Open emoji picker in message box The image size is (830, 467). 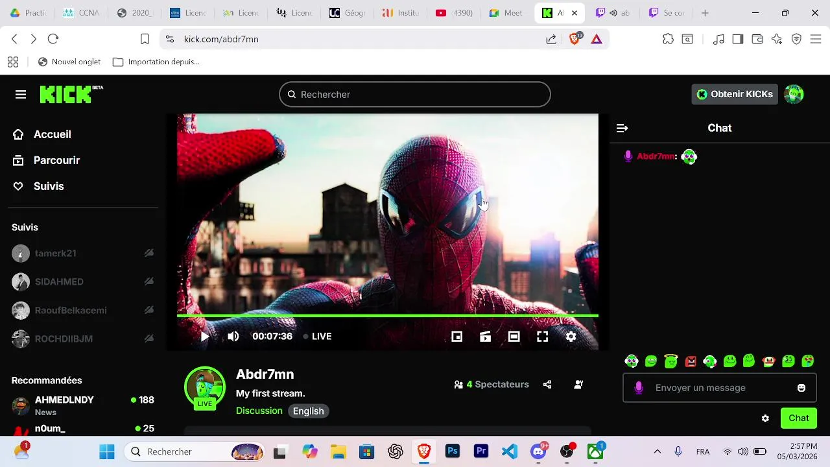tap(801, 388)
